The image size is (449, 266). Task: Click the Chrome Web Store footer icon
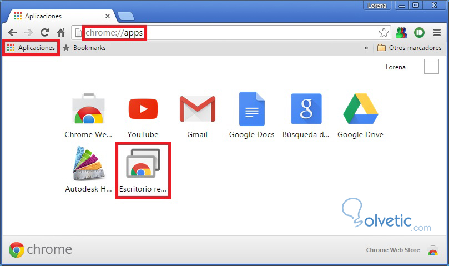pos(433,250)
